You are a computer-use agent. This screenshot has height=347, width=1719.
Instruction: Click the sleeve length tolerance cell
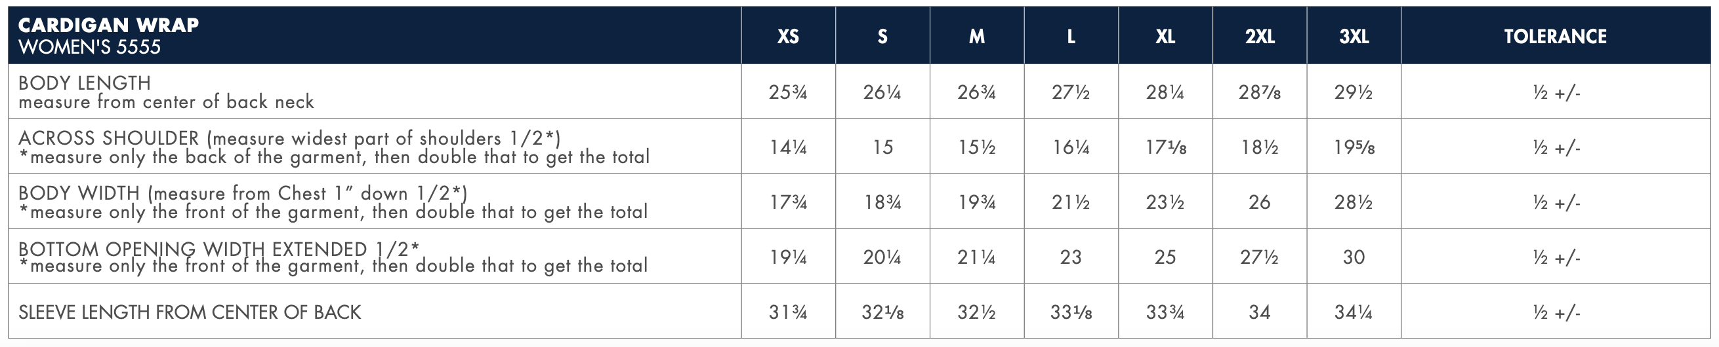pos(1556,312)
